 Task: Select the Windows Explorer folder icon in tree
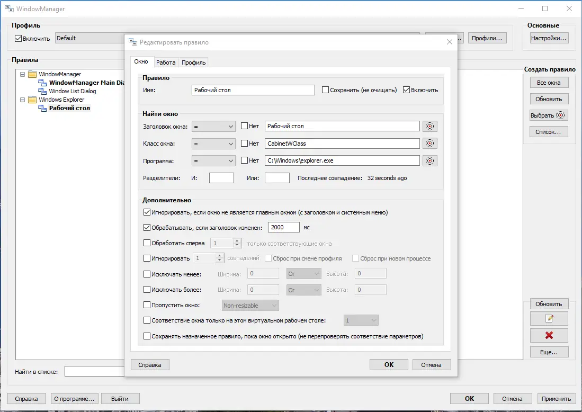(x=32, y=100)
